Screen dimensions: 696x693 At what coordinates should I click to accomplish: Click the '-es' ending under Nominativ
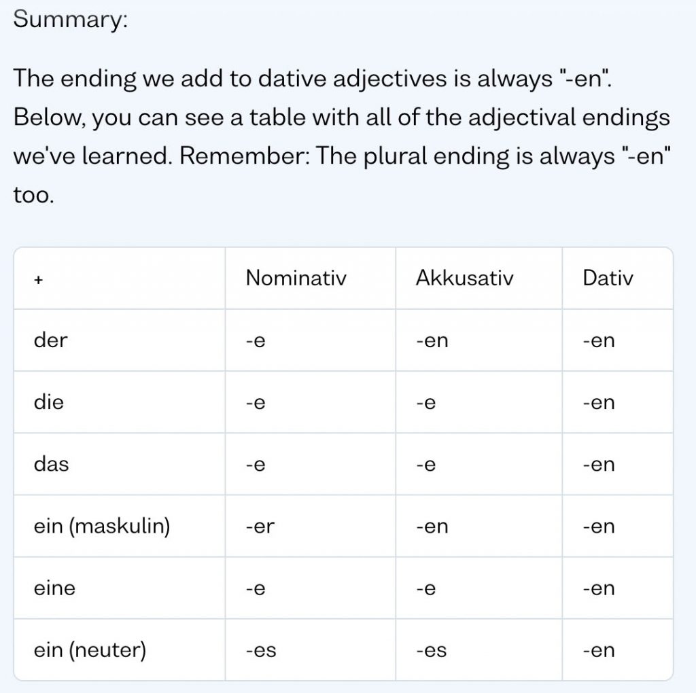point(261,651)
